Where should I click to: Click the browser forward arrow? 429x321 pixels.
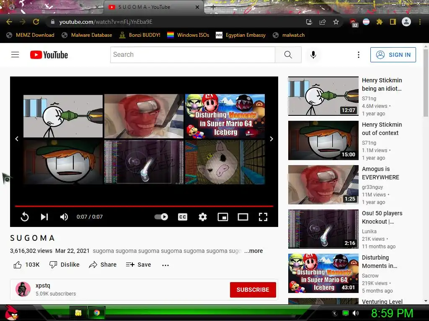tap(23, 22)
